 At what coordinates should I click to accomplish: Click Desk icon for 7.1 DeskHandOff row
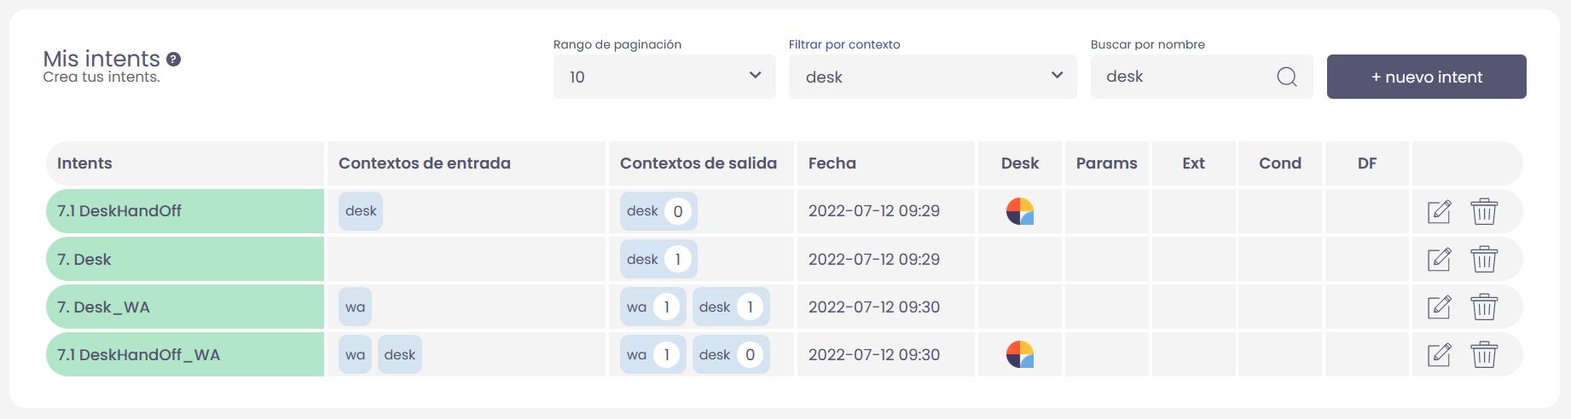(x=1020, y=211)
